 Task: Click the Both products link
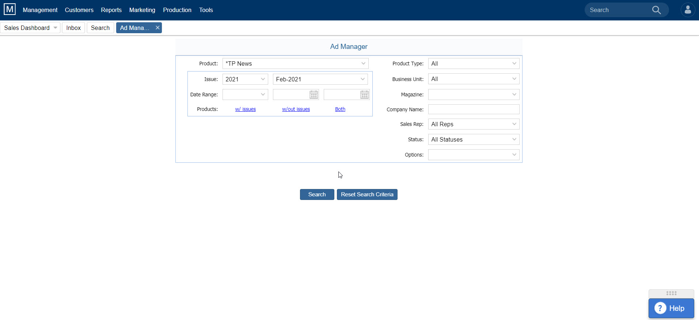(340, 109)
